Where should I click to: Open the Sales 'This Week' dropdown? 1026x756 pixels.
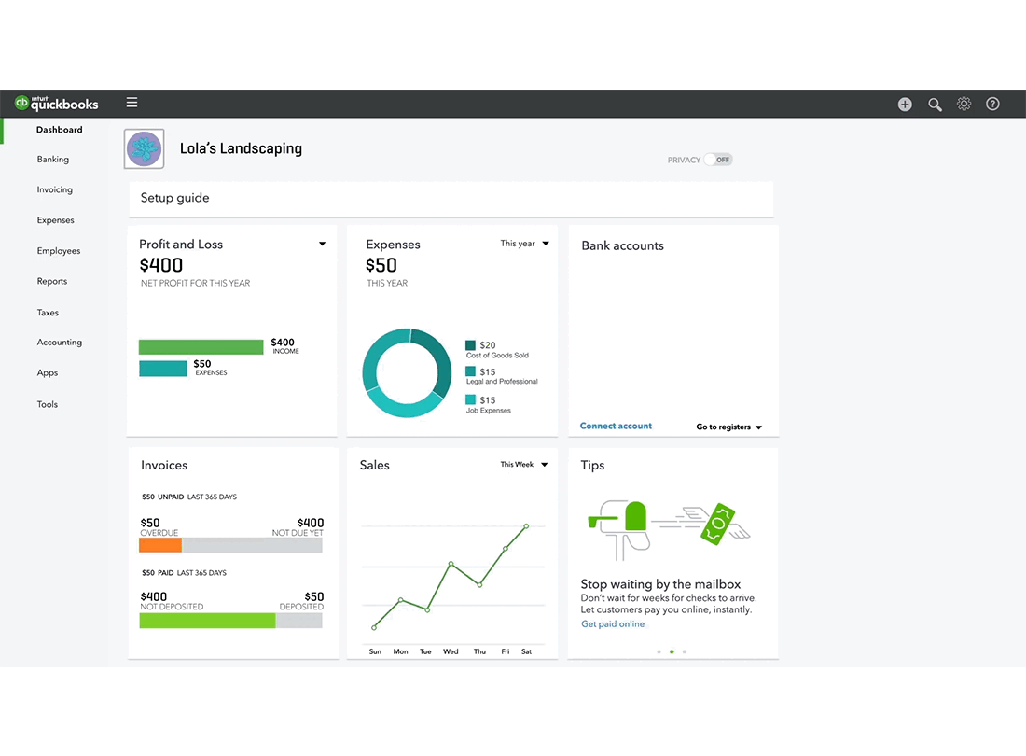(522, 464)
